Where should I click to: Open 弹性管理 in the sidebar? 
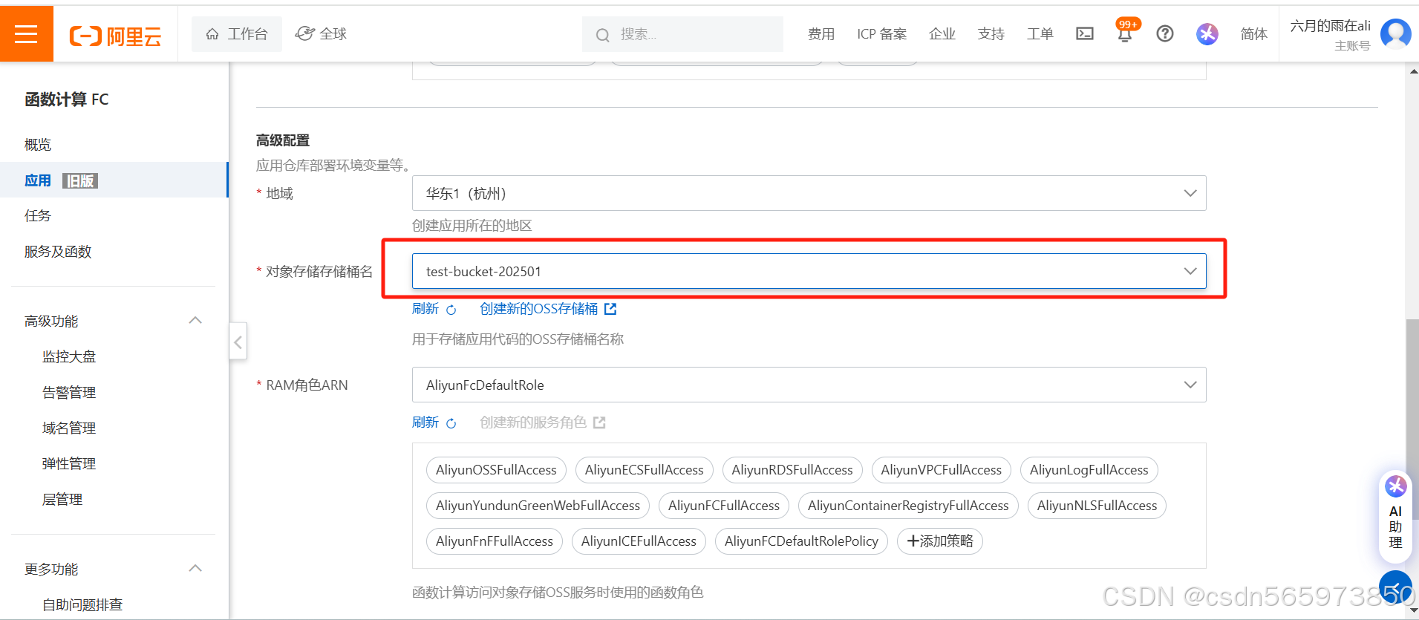pos(69,464)
